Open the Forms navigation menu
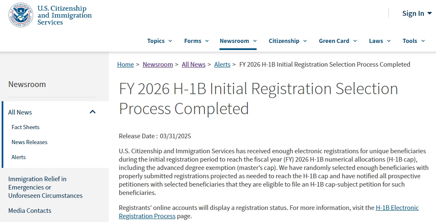The image size is (436, 222). [x=196, y=41]
